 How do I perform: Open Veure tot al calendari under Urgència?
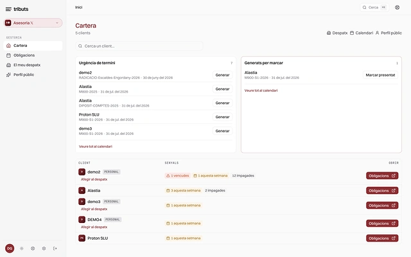pyautogui.click(x=96, y=146)
